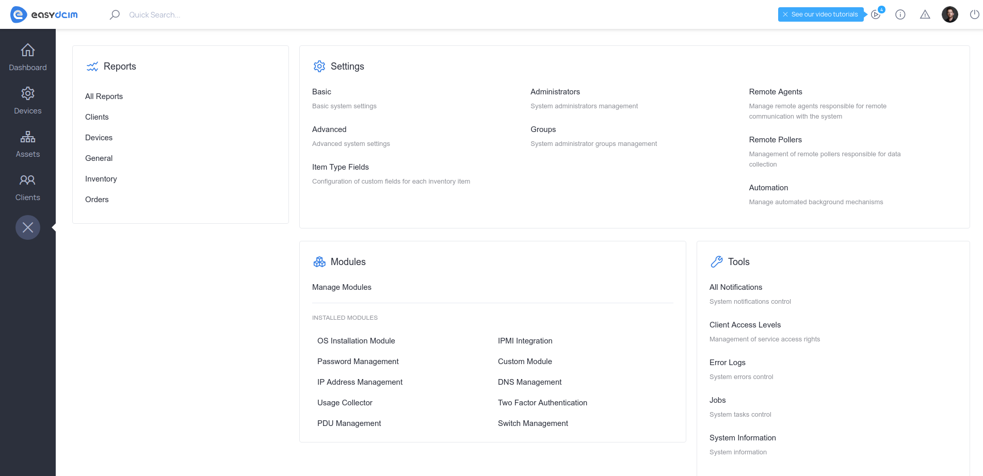Click the power logout icon
Viewport: 983px width, 476px height.
(975, 14)
